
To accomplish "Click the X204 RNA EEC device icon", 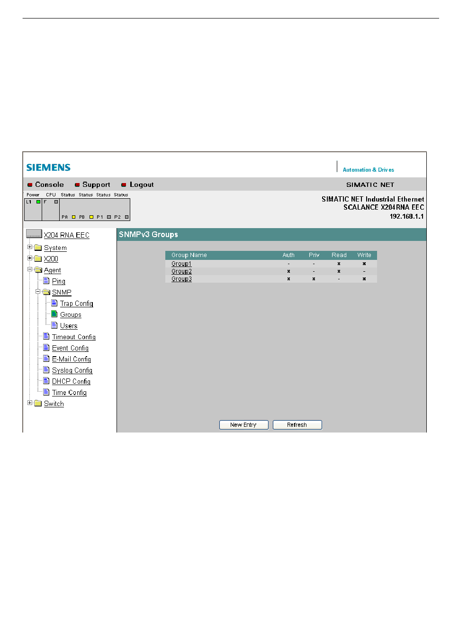I will point(34,234).
